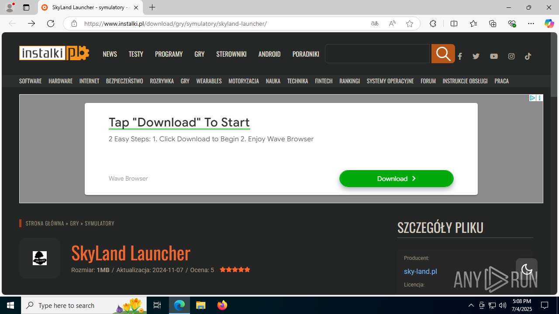Go forward with the browser arrow
The height and width of the screenshot is (314, 559).
tap(31, 24)
